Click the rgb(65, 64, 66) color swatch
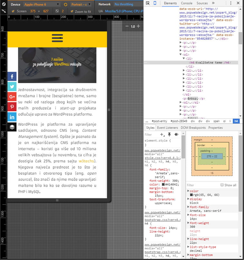 tap(191, 195)
